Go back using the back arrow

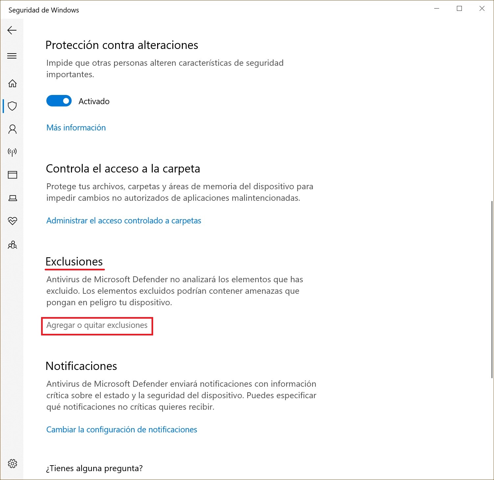[x=12, y=31]
